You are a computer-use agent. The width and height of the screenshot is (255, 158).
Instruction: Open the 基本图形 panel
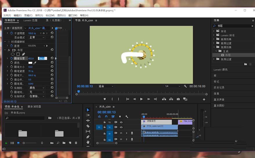[219, 106]
